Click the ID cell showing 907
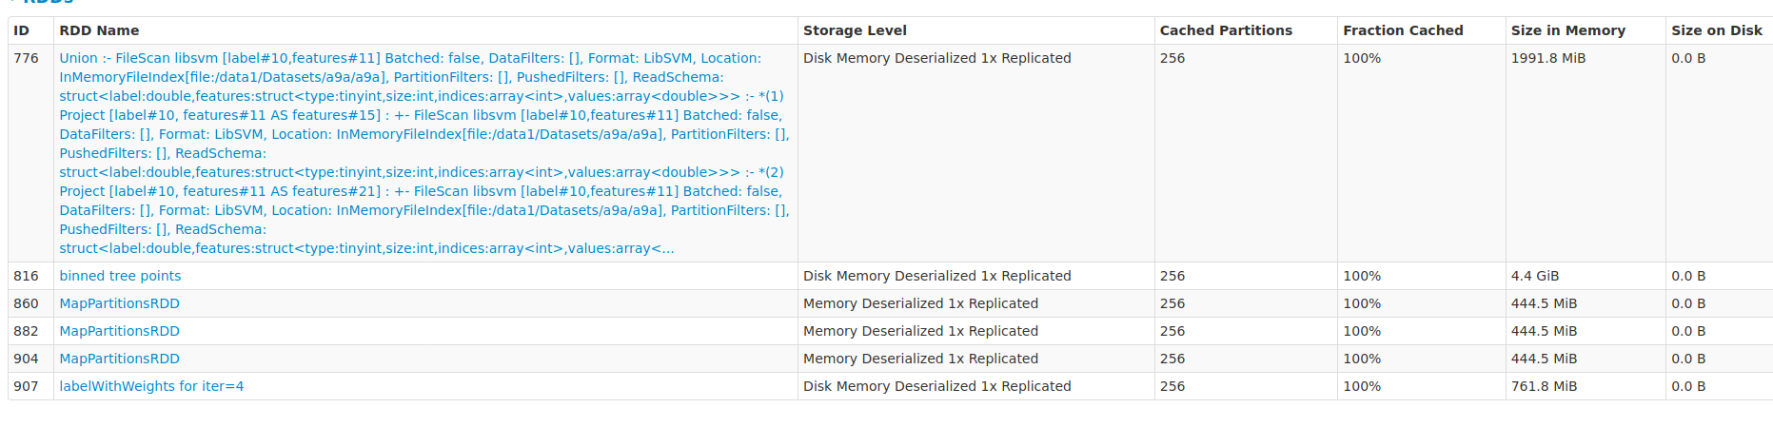Image resolution: width=1773 pixels, height=447 pixels. tap(27, 386)
